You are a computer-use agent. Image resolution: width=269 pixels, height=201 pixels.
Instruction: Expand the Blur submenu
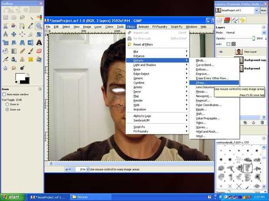click(x=157, y=51)
